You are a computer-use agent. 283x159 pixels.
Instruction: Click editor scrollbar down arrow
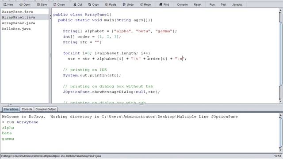click(280, 101)
